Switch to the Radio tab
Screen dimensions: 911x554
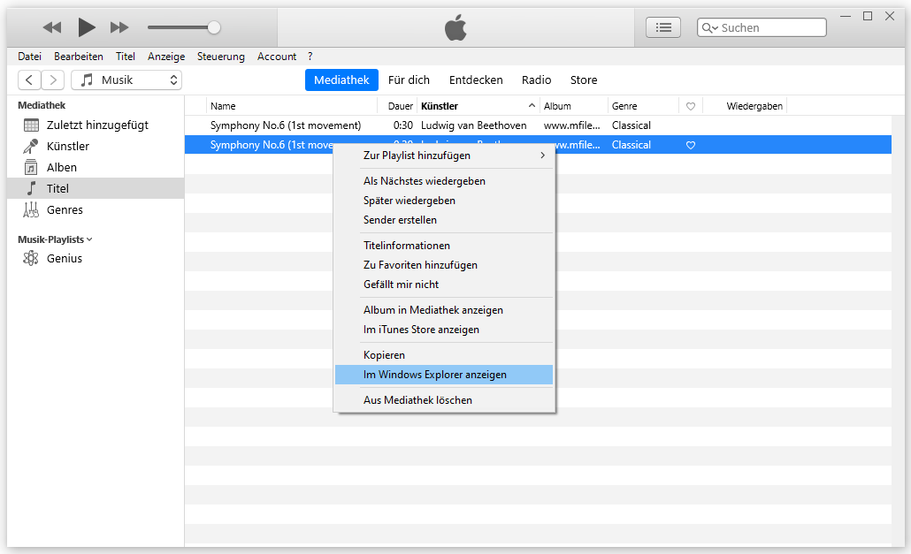click(x=536, y=80)
